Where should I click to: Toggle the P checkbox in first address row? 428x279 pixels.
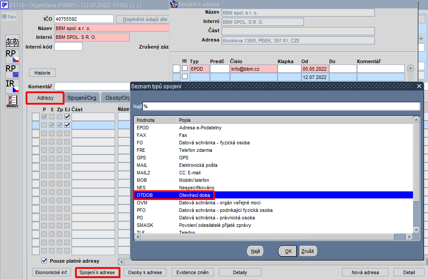44,117
